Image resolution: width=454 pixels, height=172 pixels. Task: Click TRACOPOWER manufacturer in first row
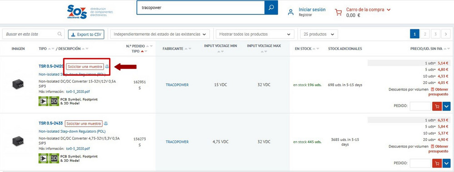click(177, 85)
